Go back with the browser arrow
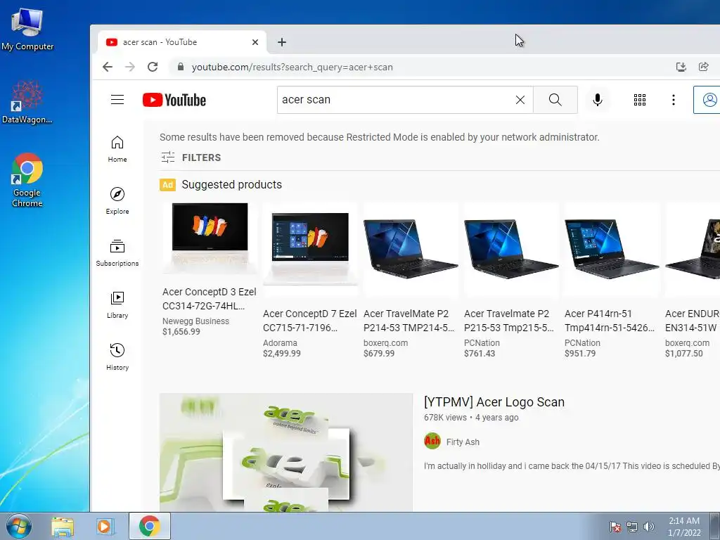The height and width of the screenshot is (540, 720). point(108,67)
